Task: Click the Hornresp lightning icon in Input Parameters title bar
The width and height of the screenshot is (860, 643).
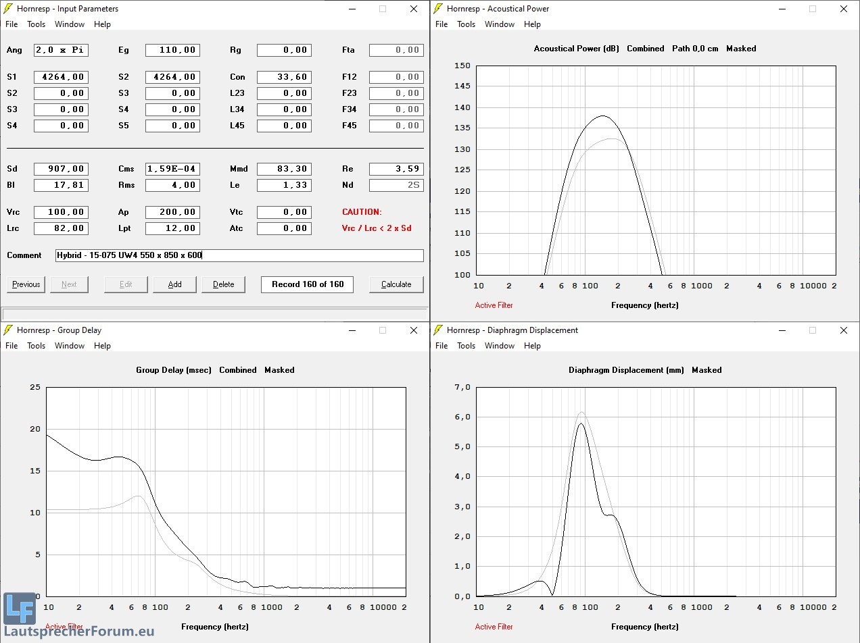Action: pyautogui.click(x=8, y=9)
